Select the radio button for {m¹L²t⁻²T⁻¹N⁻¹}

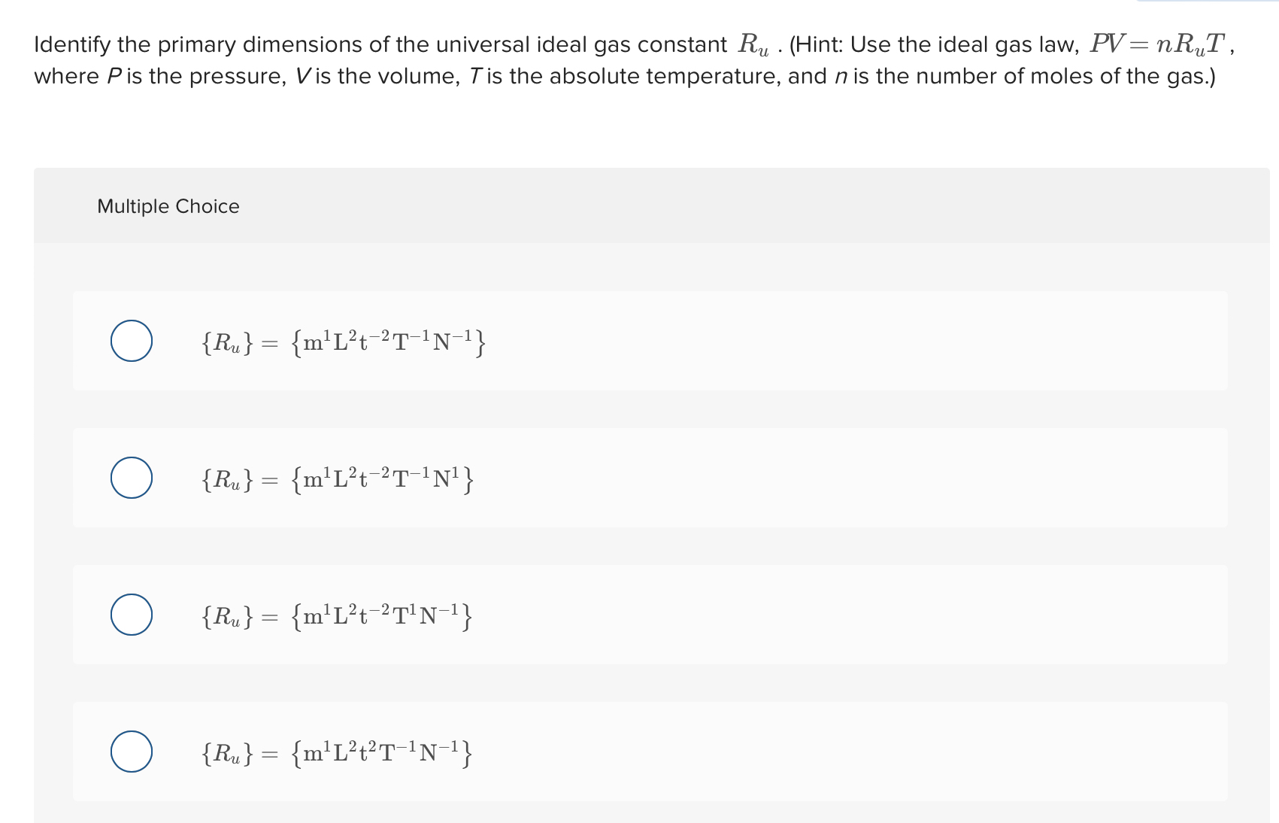point(132,341)
